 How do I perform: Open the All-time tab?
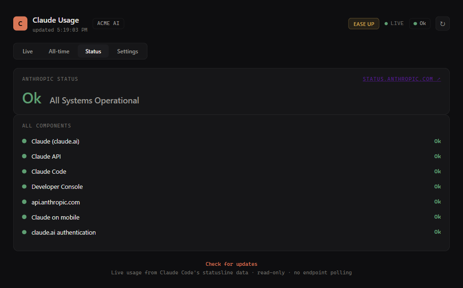point(59,51)
